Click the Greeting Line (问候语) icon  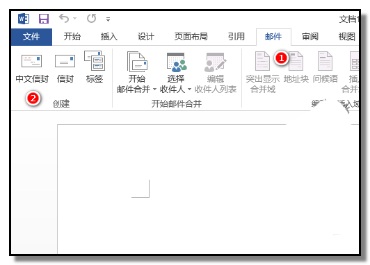pyautogui.click(x=325, y=61)
